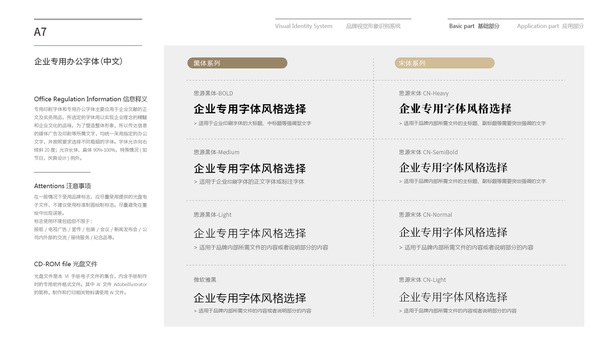Click the 思源宋体 CN-SemiBold font name
Viewport: 616px width, 346px height.
pyautogui.click(x=428, y=152)
